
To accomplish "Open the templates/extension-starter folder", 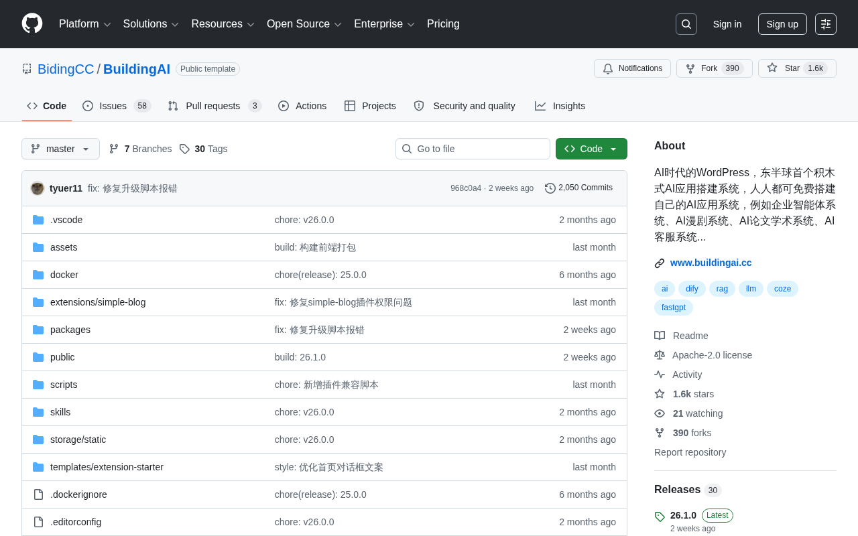I will pyautogui.click(x=107, y=467).
